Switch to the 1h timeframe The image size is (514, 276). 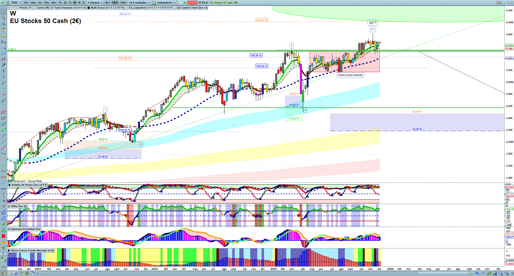[x=60, y=3]
